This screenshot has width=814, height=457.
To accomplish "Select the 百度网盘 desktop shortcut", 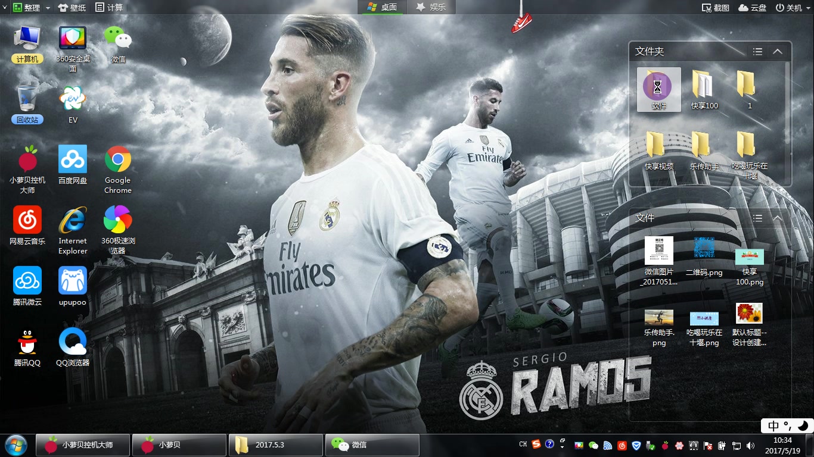I will [x=73, y=165].
